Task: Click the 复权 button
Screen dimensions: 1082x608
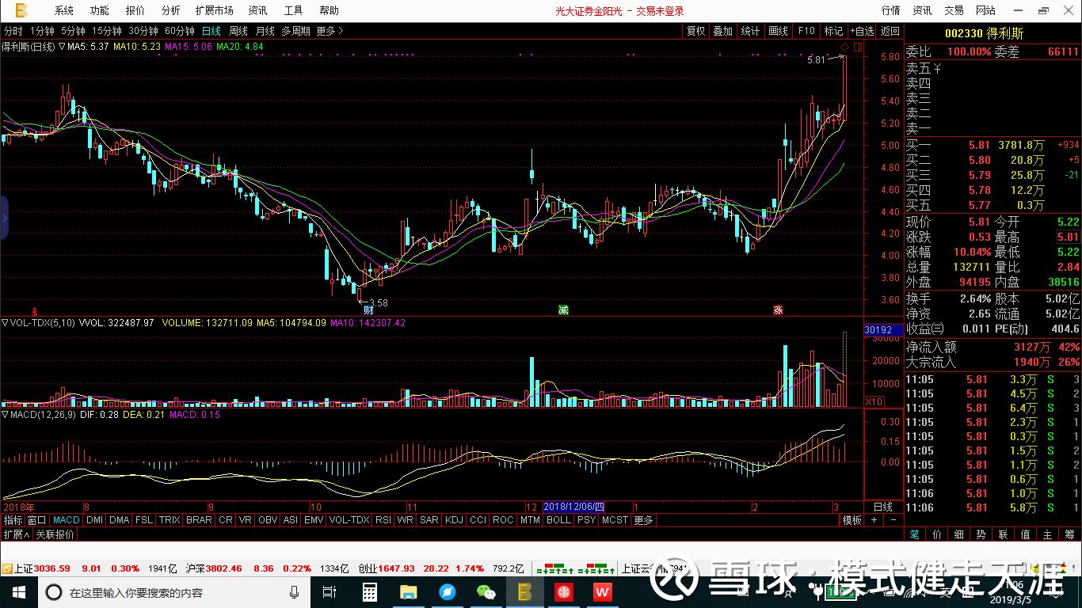Action: (x=695, y=31)
